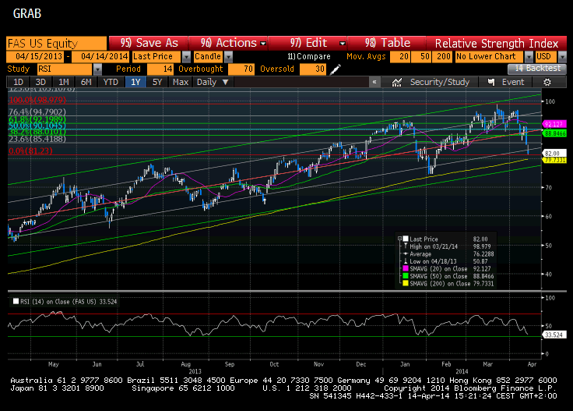Image resolution: width=573 pixels, height=411 pixels.
Task: Open the USD currency dropdown
Action: tap(562, 57)
